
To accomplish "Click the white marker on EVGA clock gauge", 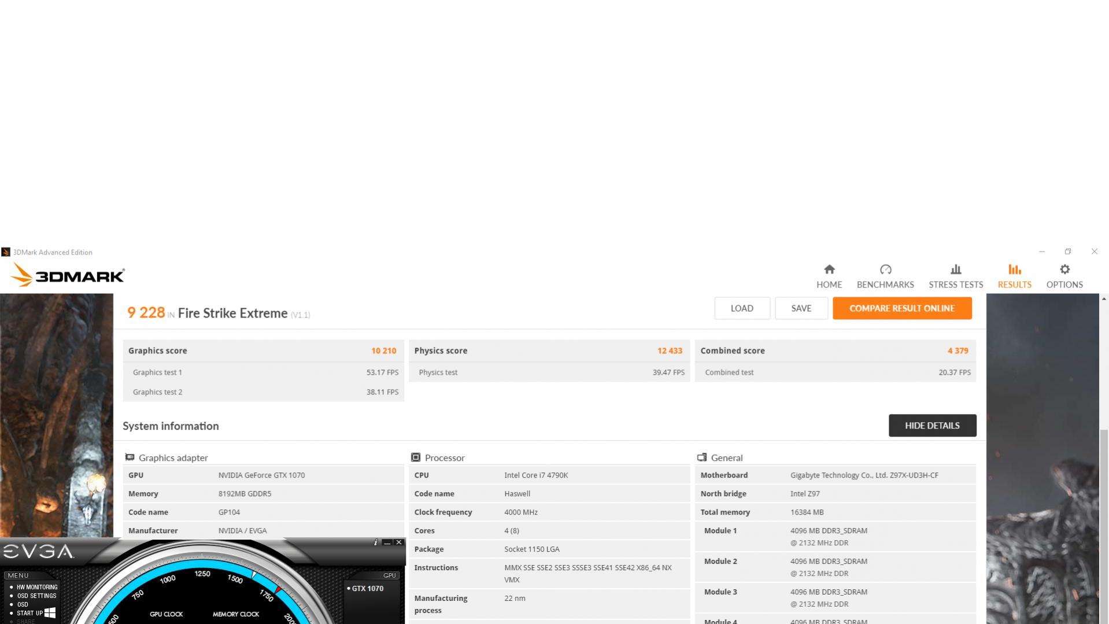I will click(x=254, y=575).
